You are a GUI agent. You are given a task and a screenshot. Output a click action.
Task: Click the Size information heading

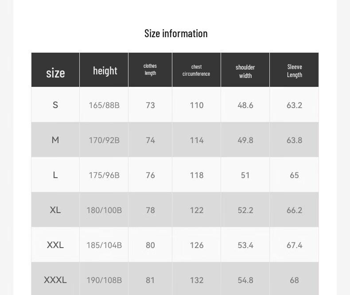coord(176,34)
